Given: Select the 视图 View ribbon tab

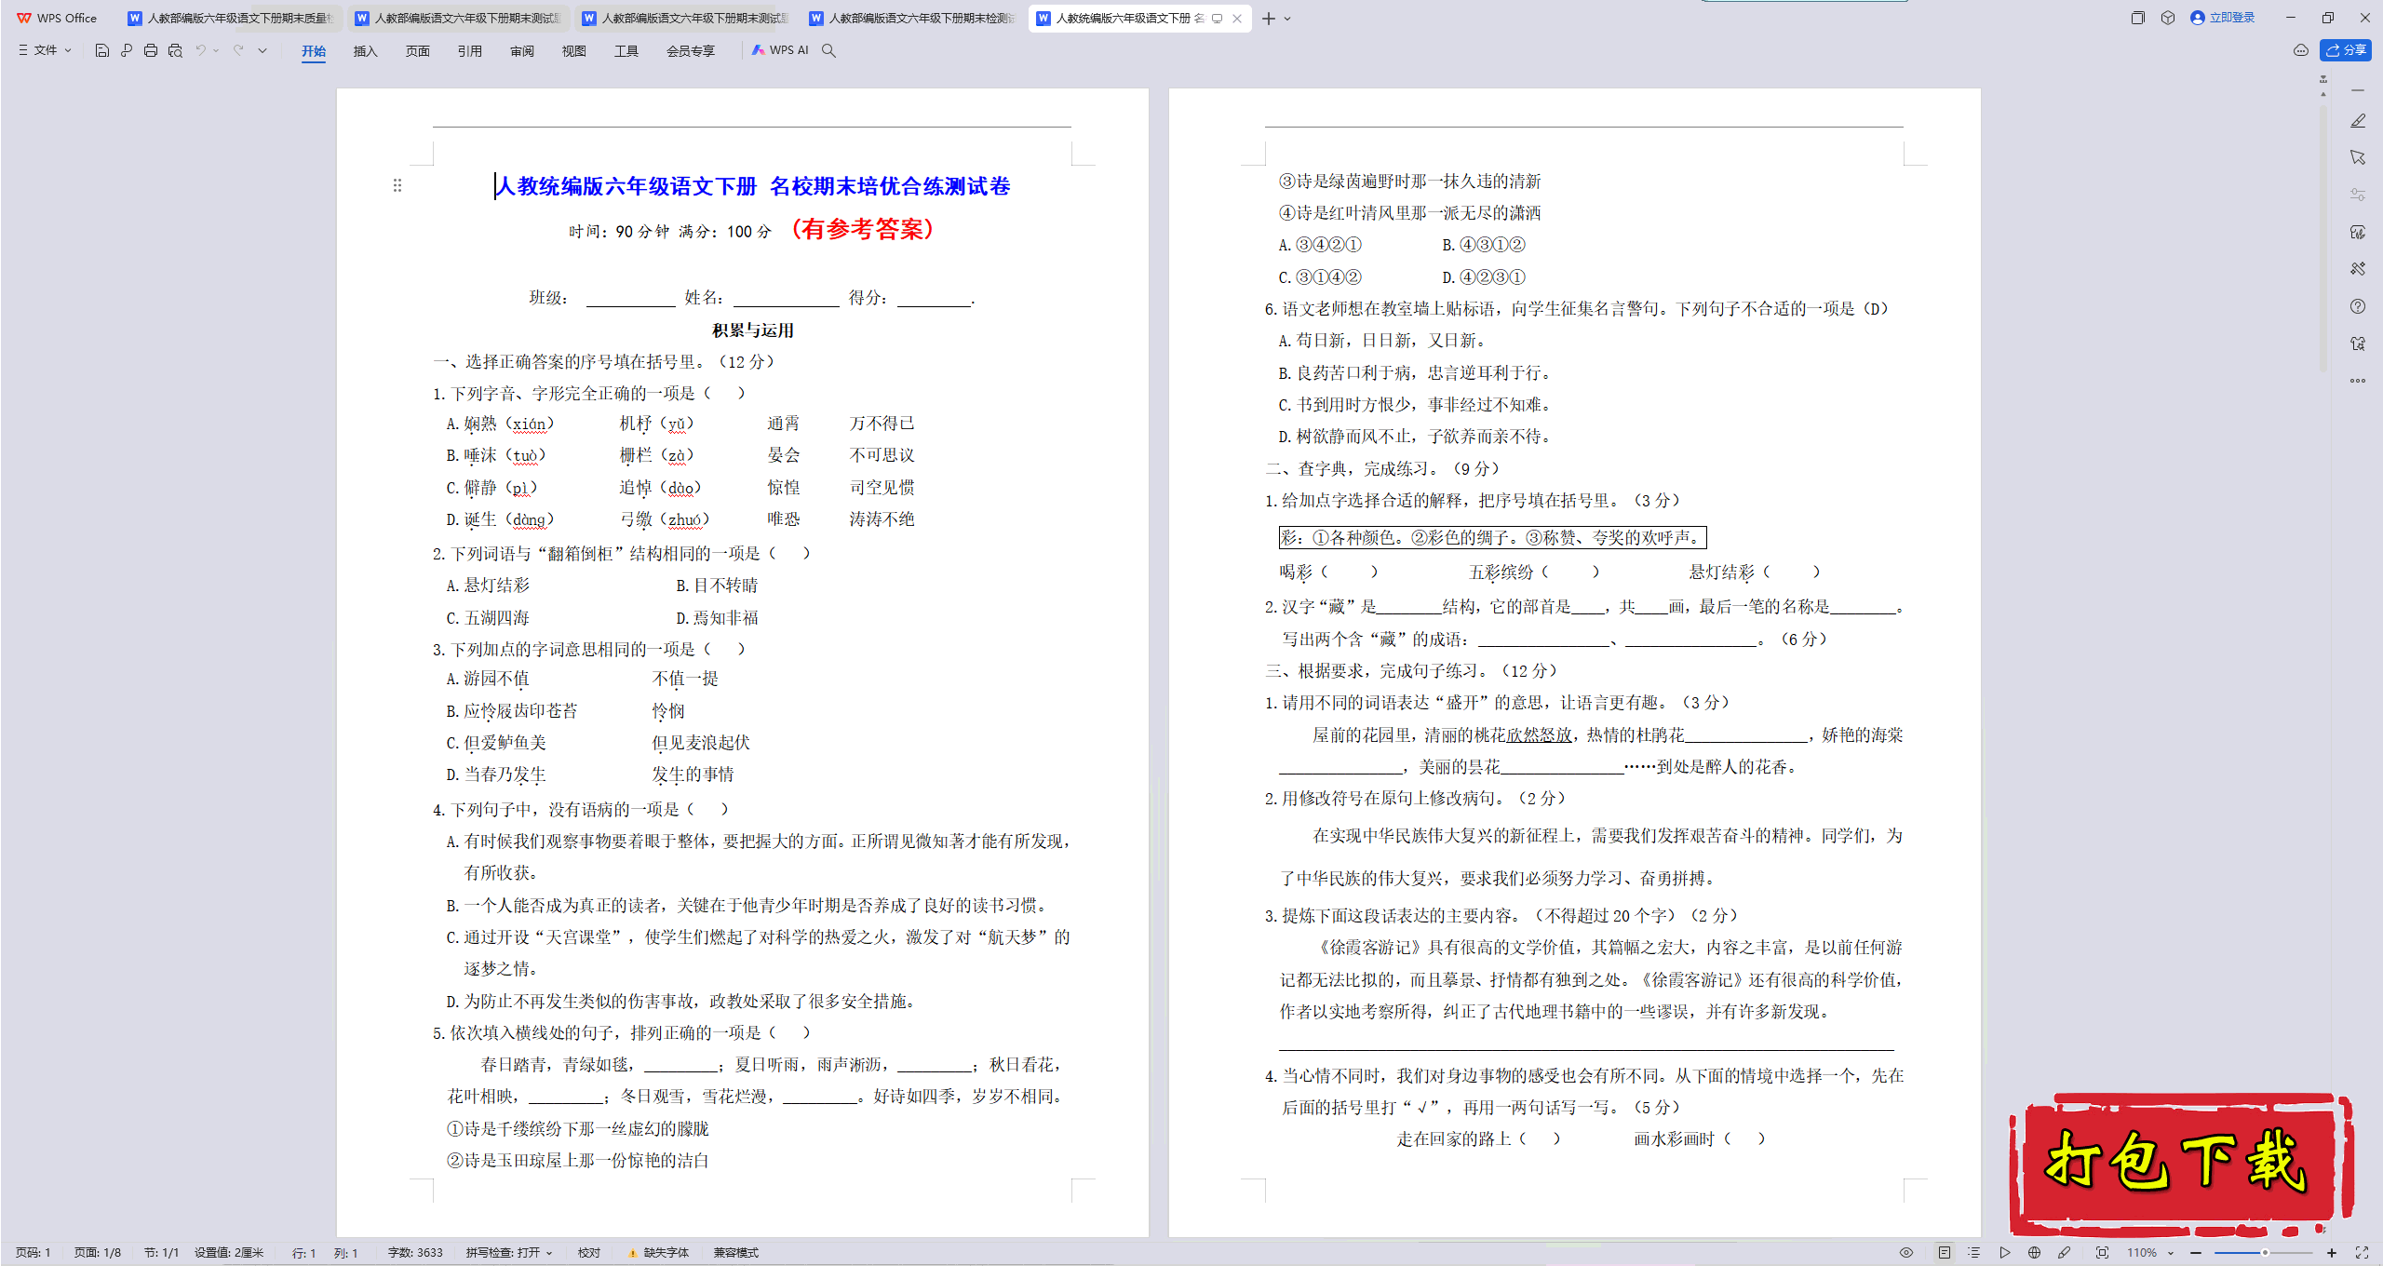Looking at the screenshot, I should click(x=574, y=51).
